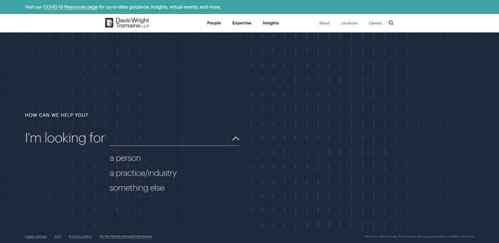The image size is (499, 243).
Task: Open the People menu
Action: click(x=214, y=23)
